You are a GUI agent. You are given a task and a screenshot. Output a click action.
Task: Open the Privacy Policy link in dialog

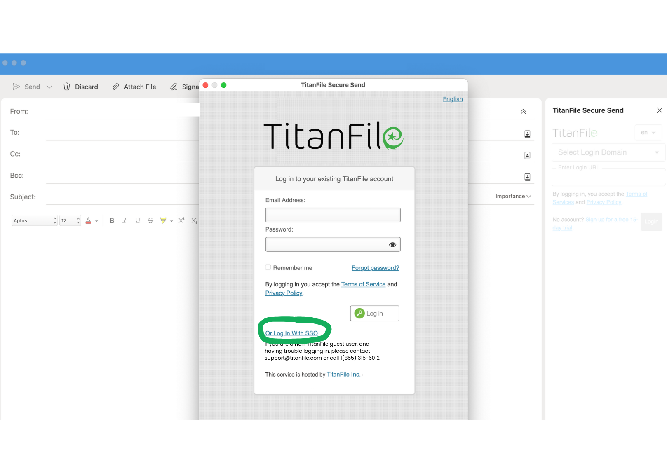(x=284, y=293)
